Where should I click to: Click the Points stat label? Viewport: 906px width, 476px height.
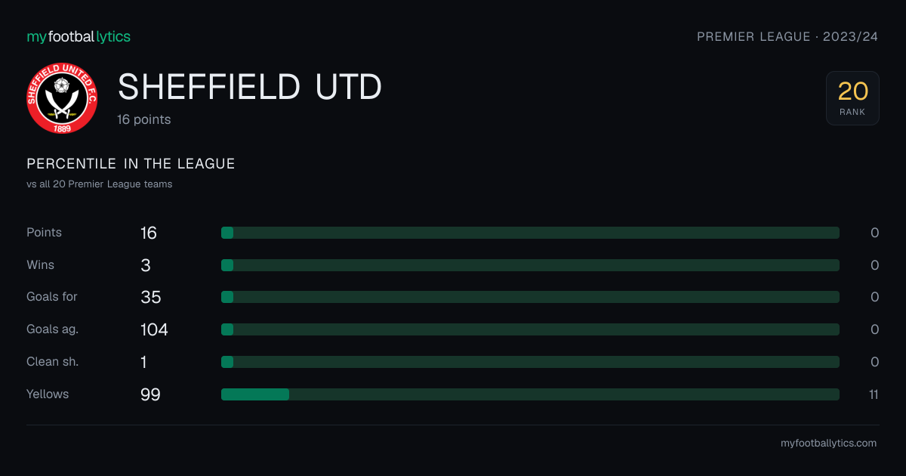pos(44,233)
